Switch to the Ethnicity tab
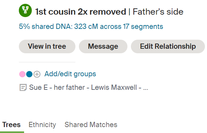 [42, 125]
